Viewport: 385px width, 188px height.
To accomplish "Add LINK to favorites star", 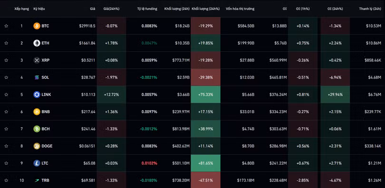I will 6,94.
